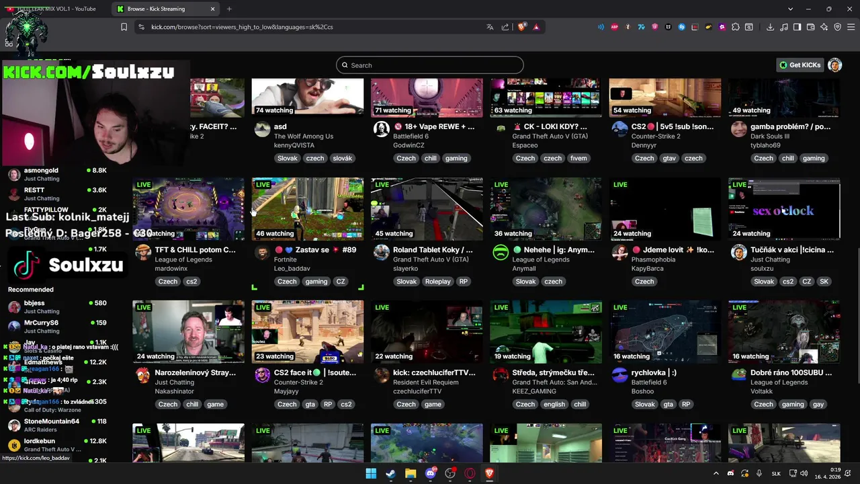The height and width of the screenshot is (484, 860).
Task: Open the browser hamburger main menu
Action: point(851,27)
